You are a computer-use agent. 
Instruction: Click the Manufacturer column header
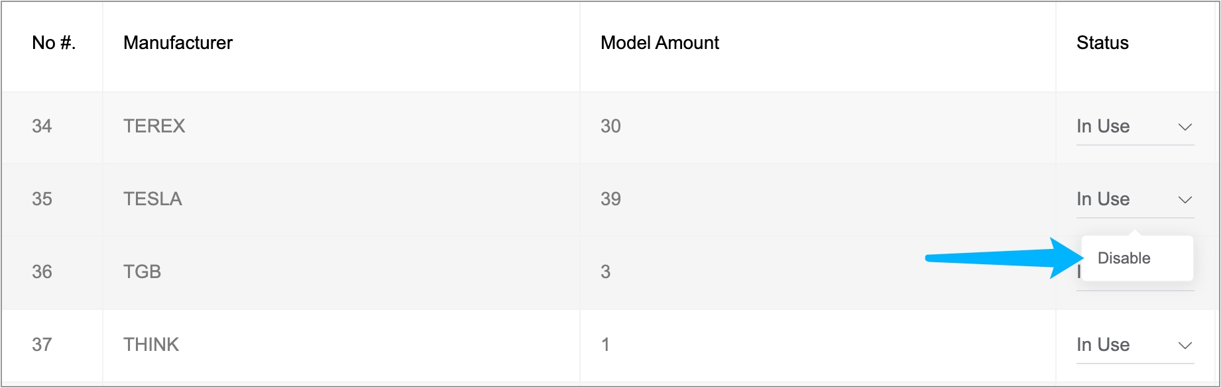[178, 43]
